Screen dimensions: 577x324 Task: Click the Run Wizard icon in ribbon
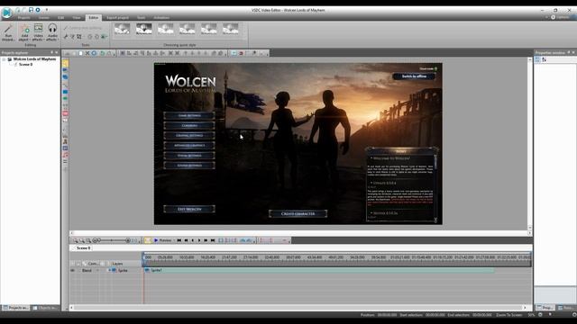click(x=8, y=33)
